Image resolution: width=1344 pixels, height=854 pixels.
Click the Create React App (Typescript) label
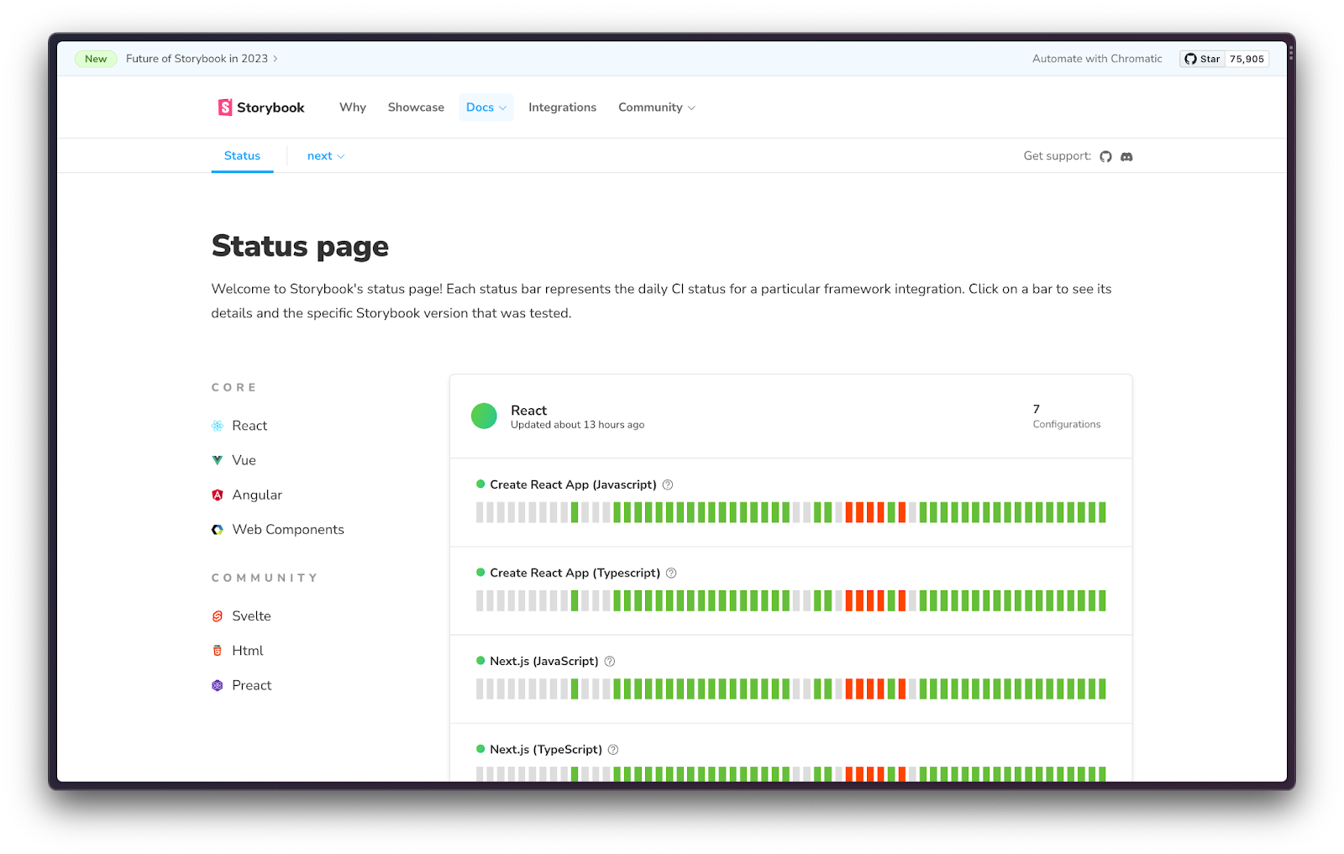click(x=575, y=573)
